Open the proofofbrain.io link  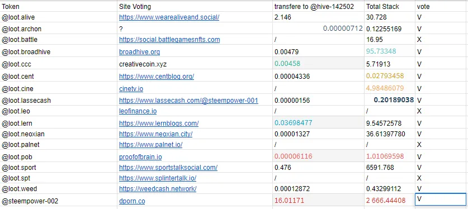(140, 157)
